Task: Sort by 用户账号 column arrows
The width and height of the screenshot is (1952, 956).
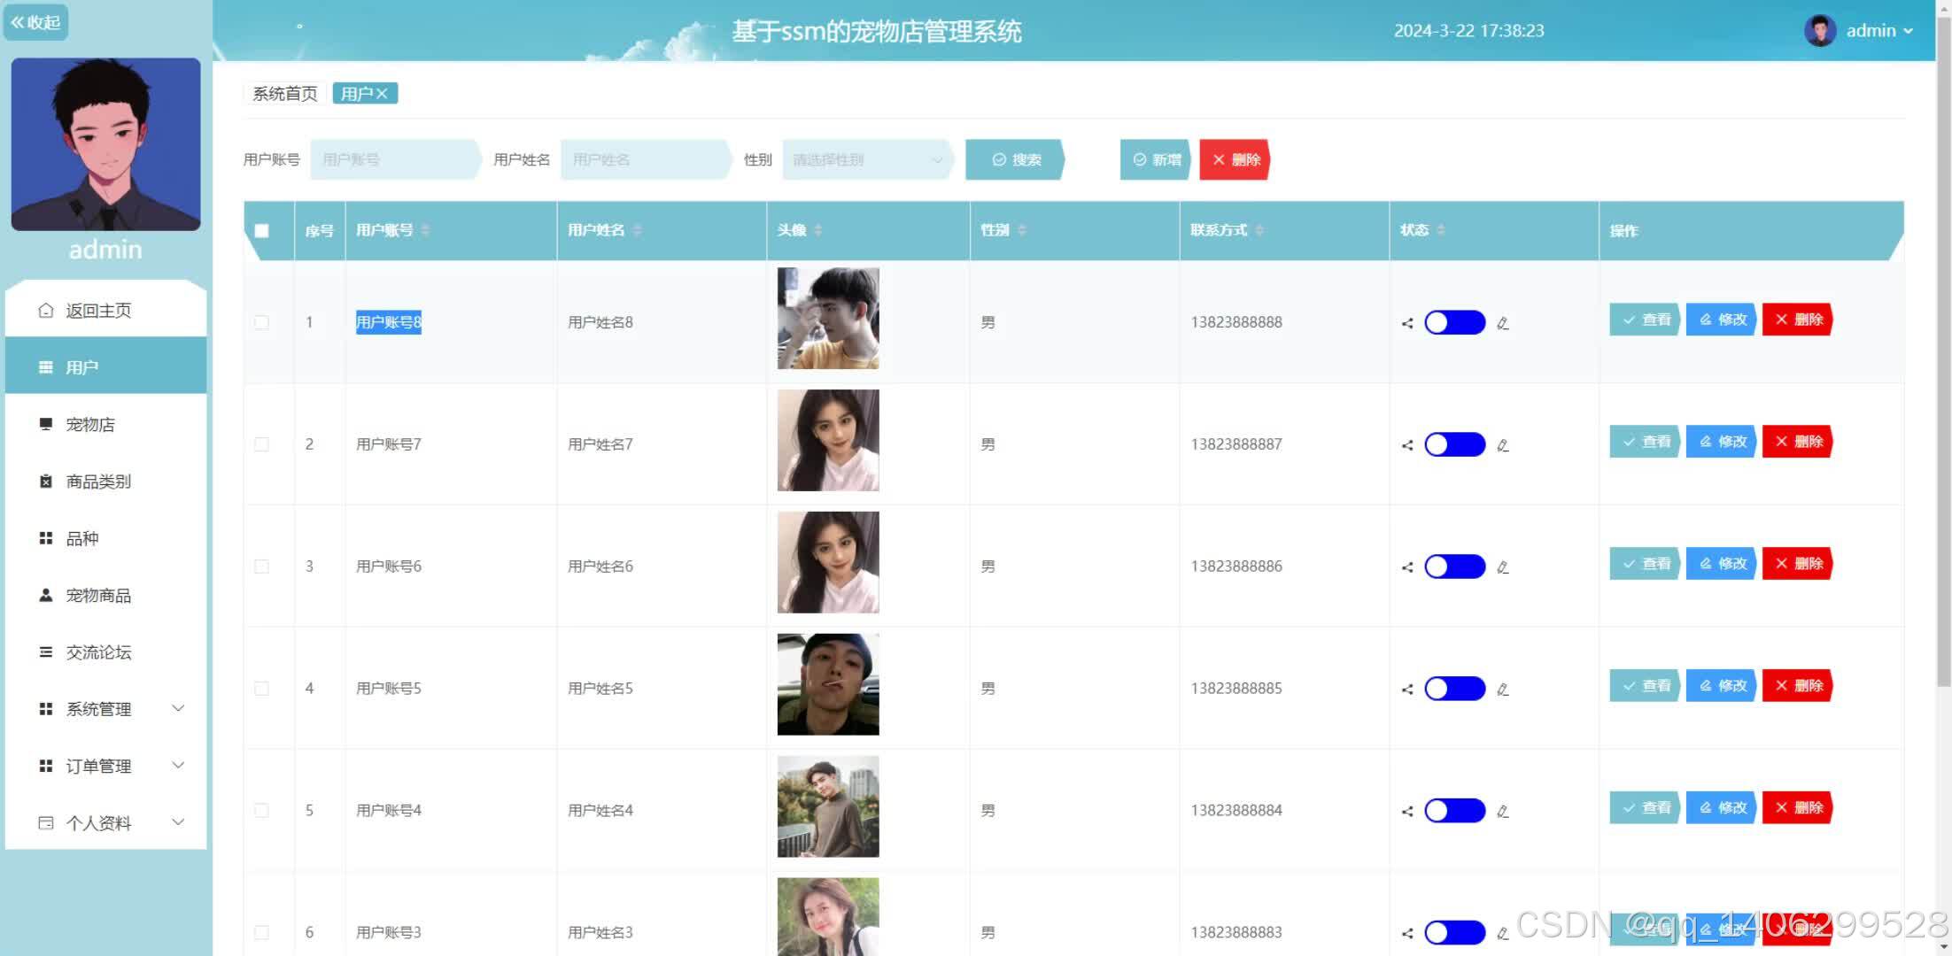Action: tap(426, 230)
